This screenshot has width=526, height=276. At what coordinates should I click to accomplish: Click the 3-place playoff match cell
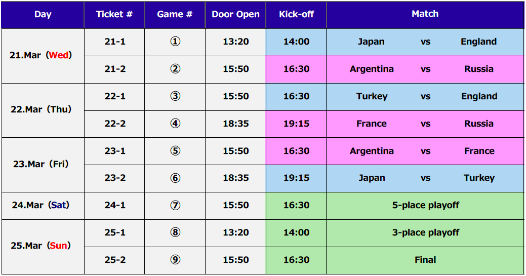point(425,233)
